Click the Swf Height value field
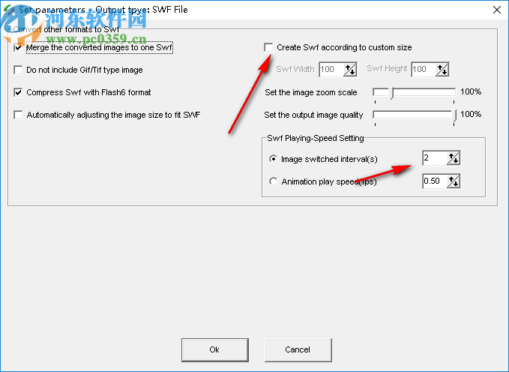 click(x=424, y=69)
